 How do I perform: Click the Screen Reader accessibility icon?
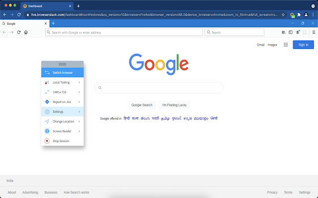pyautogui.click(x=47, y=131)
